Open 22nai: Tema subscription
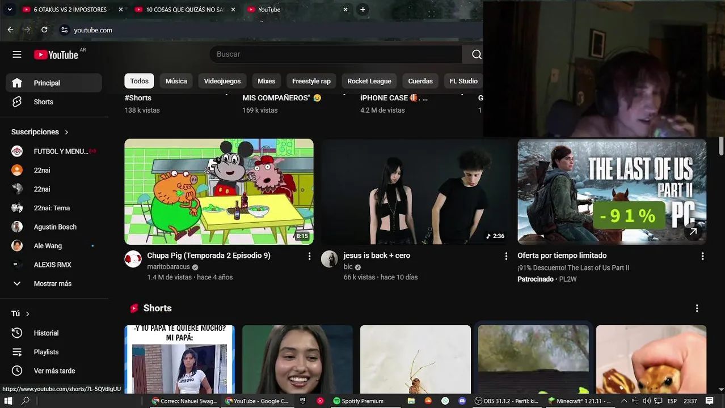Screen dimensions: 725x408 coord(54,208)
